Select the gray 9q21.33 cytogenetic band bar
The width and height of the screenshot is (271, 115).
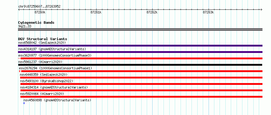(140, 30)
